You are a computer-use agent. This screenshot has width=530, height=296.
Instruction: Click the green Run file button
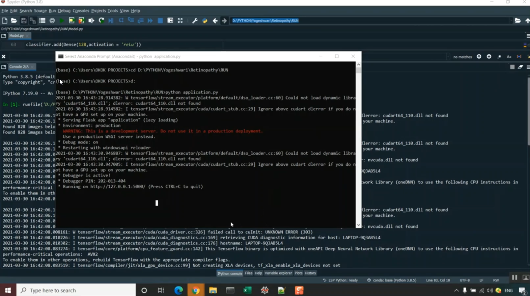(62, 21)
